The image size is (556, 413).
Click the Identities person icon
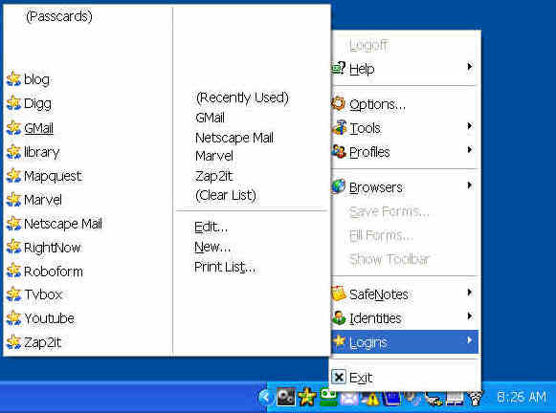click(x=339, y=317)
